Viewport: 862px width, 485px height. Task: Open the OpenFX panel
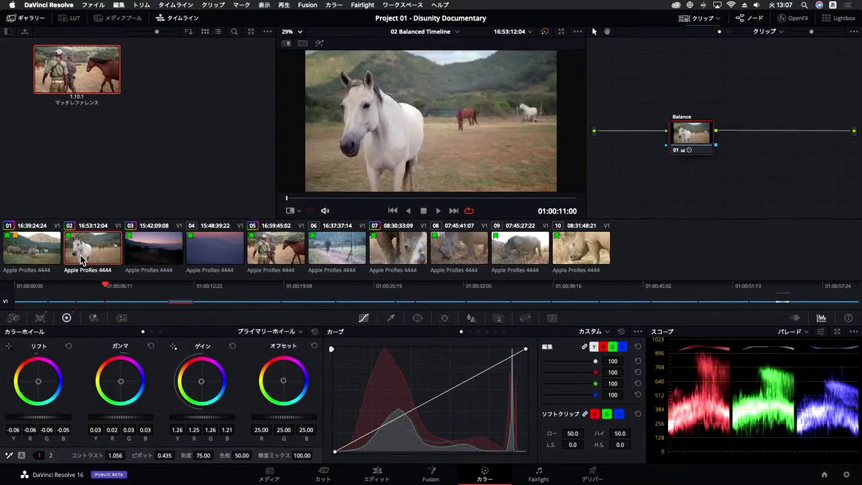tap(793, 18)
